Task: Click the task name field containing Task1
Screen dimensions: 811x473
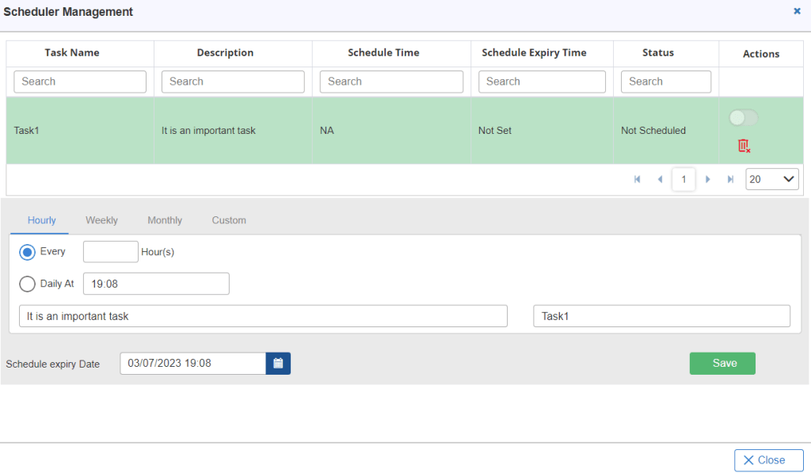Action: [661, 316]
